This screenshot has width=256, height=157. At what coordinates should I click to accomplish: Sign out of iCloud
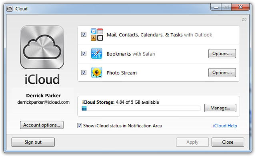33,142
